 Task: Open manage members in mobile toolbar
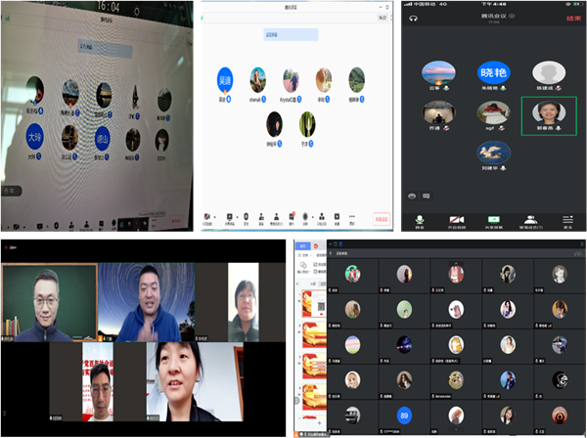(x=531, y=219)
